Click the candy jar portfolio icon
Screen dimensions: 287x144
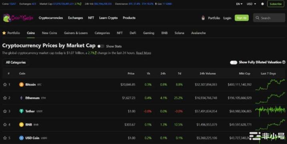pos(203,18)
